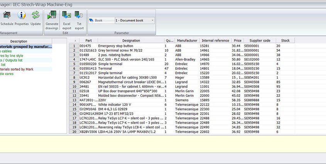Click Generate drawings
Screen dimensions: 326x164
click(x=52, y=20)
